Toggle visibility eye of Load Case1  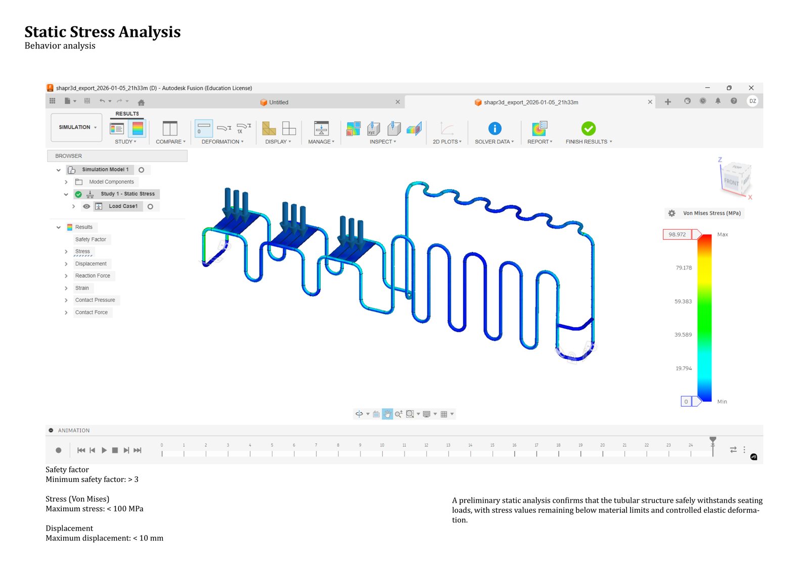pyautogui.click(x=86, y=206)
